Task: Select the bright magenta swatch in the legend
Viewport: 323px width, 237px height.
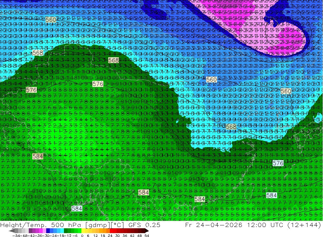Action: (41, 231)
